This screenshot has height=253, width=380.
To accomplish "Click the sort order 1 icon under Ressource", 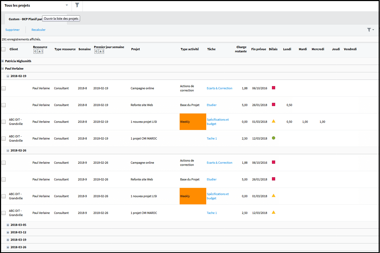I will coord(40,52).
